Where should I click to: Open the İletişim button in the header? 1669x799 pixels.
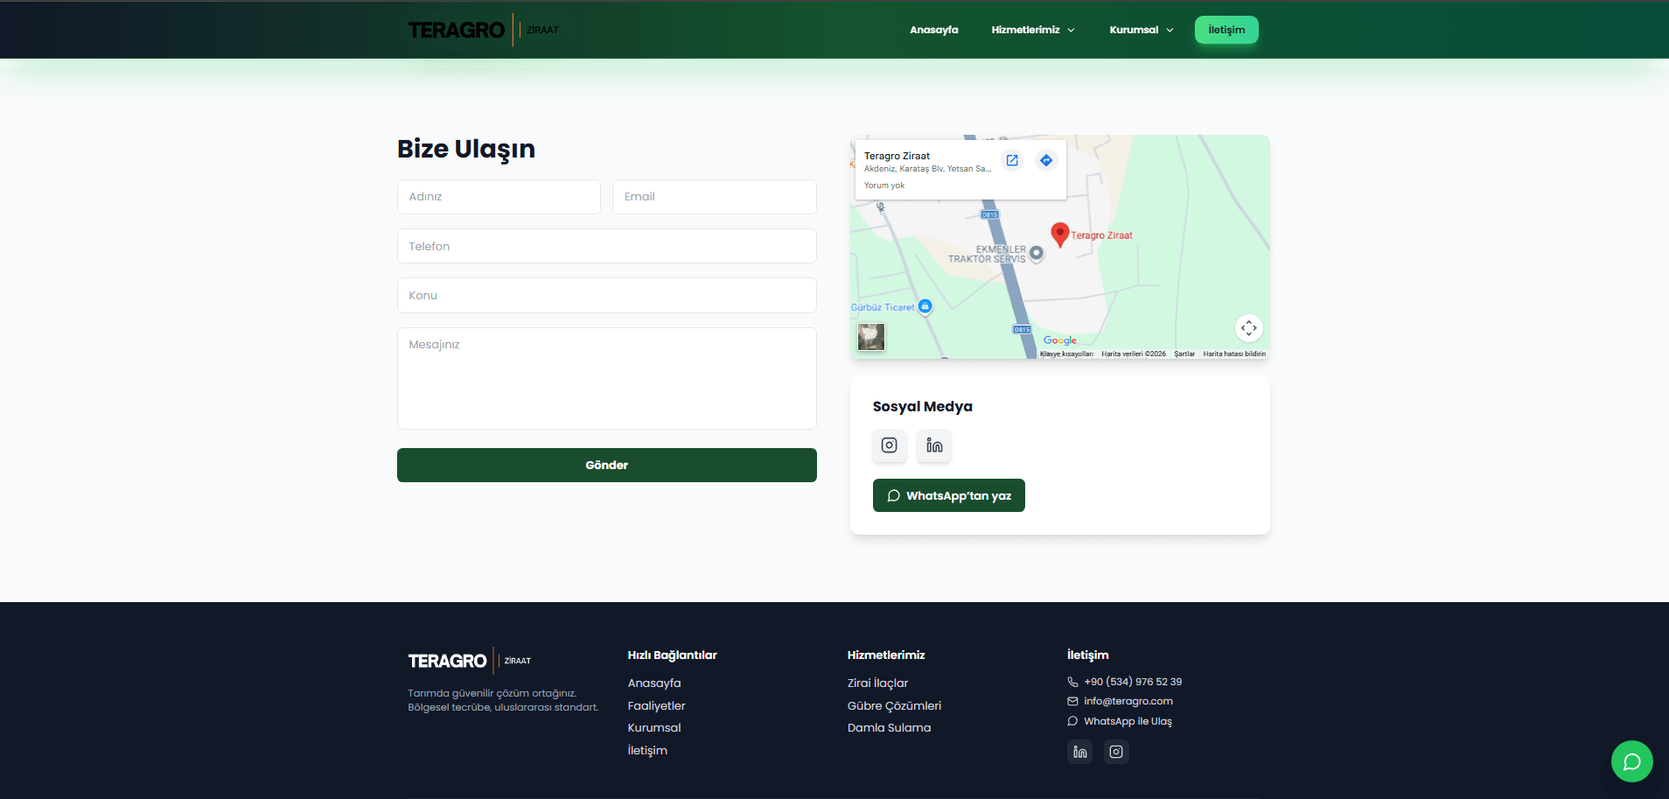[x=1226, y=30]
